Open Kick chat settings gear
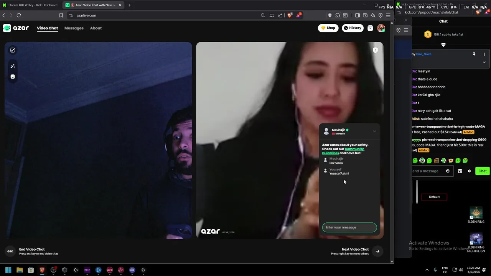 pos(469,171)
